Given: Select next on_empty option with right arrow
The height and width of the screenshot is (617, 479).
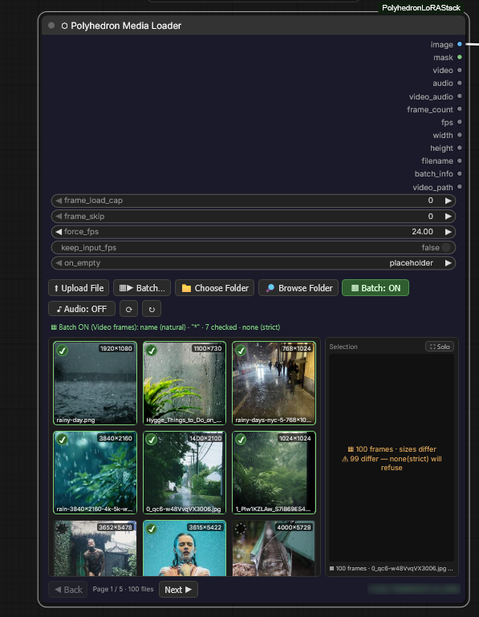Looking at the screenshot, I should [448, 263].
